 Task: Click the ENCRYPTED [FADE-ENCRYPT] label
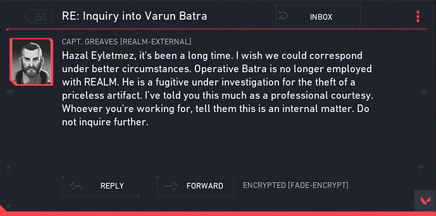[x=295, y=185]
